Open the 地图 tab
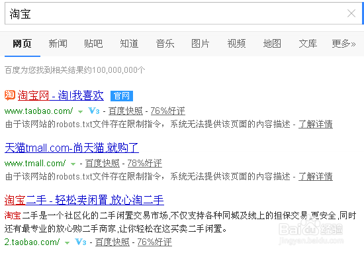 (x=272, y=44)
